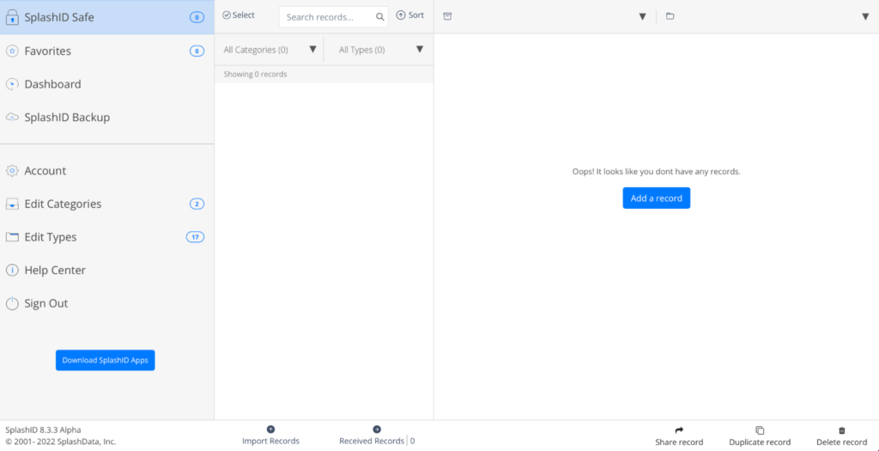Click the Import Records upload arrow icon
Screen dimensions: 879x451
pos(270,430)
